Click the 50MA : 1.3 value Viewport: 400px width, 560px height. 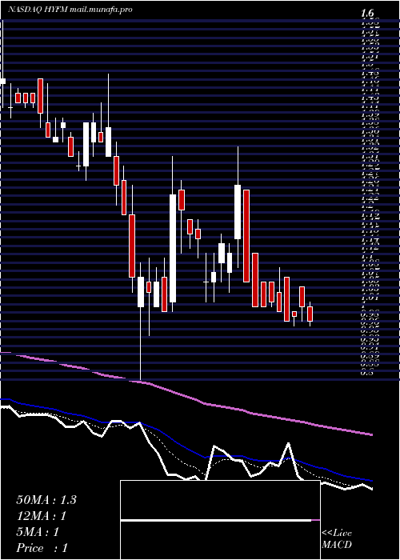pos(46,500)
